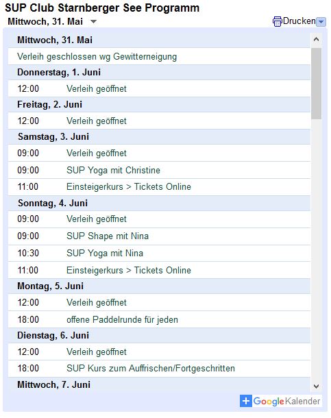The width and height of the screenshot is (331, 418).
Task: Open the Drucken dropdown arrow menu
Action: point(321,22)
